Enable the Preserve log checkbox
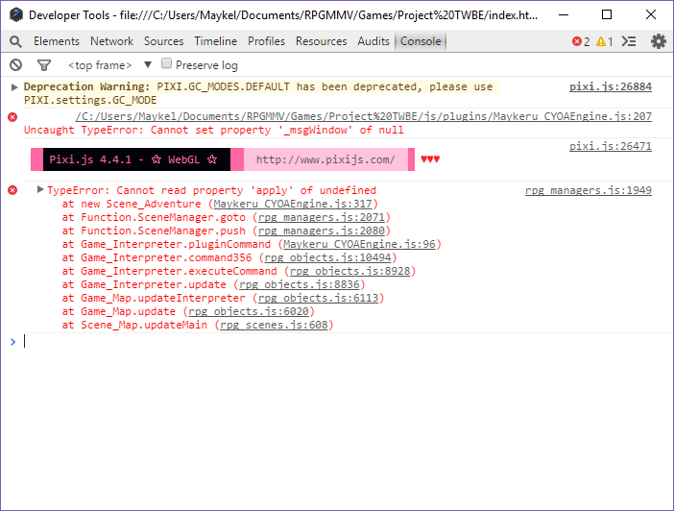 point(166,63)
